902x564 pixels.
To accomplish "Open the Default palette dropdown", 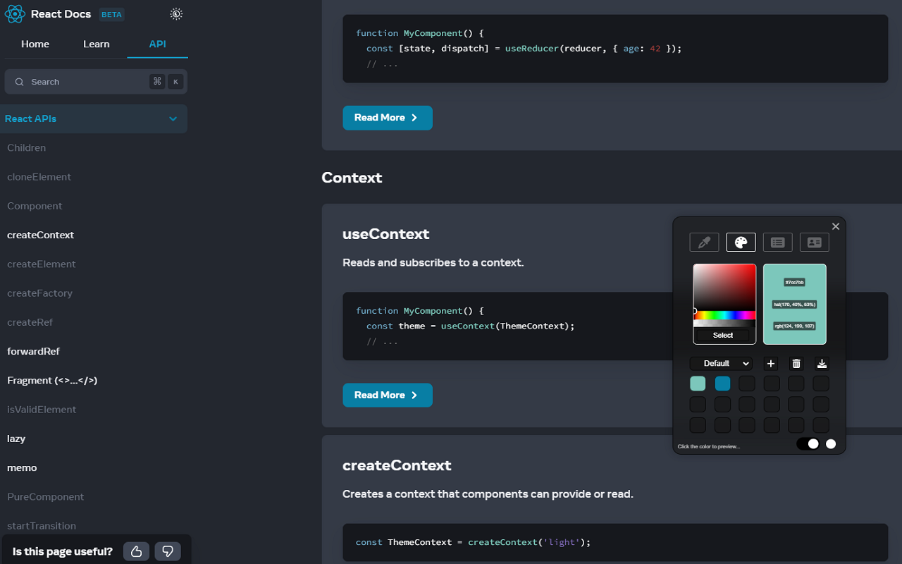I will [721, 364].
